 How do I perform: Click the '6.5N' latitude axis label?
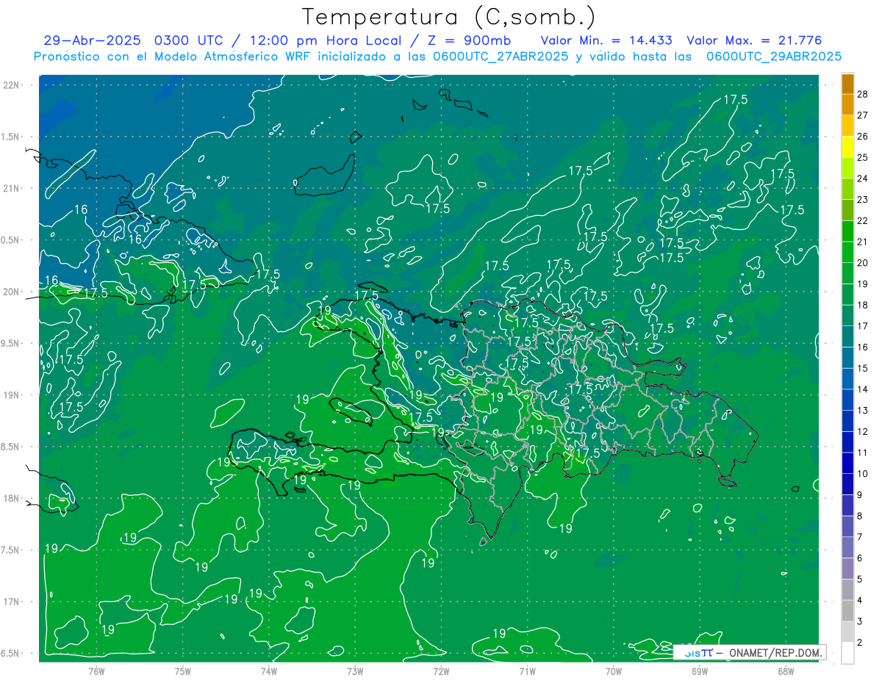[x=11, y=653]
